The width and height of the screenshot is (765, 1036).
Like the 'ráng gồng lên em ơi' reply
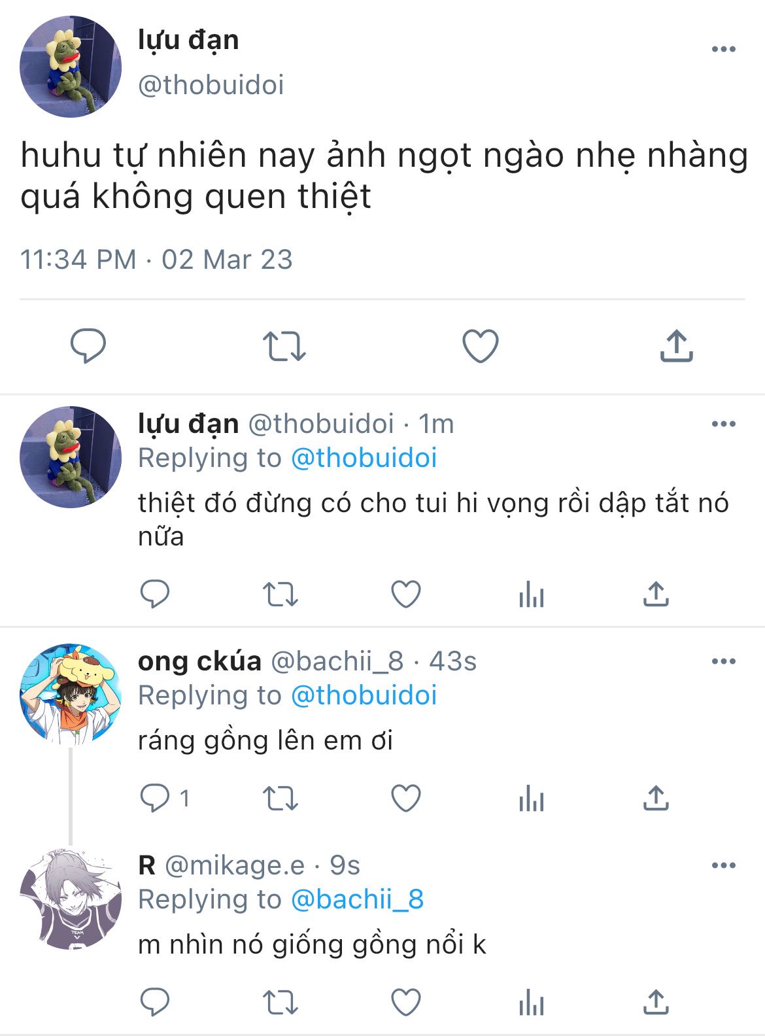[x=406, y=798]
